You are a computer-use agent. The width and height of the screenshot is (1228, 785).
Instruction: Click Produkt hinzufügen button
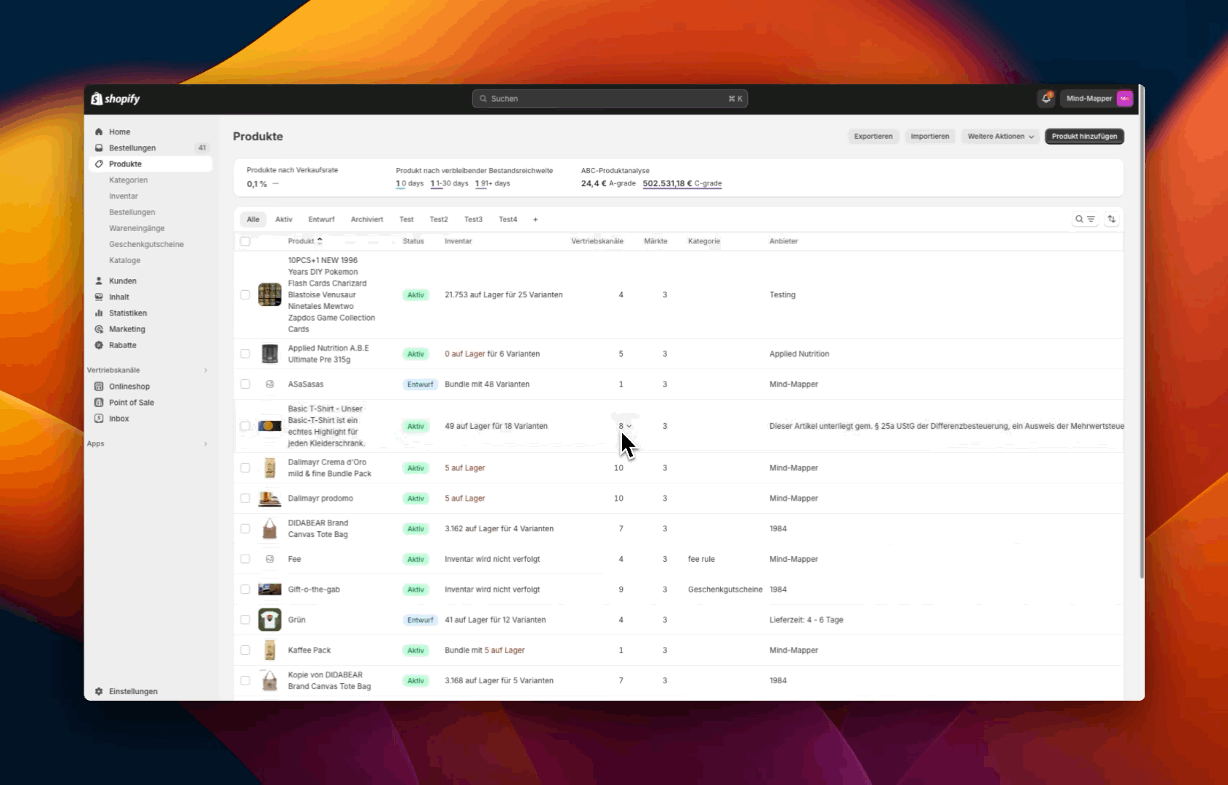coord(1084,136)
